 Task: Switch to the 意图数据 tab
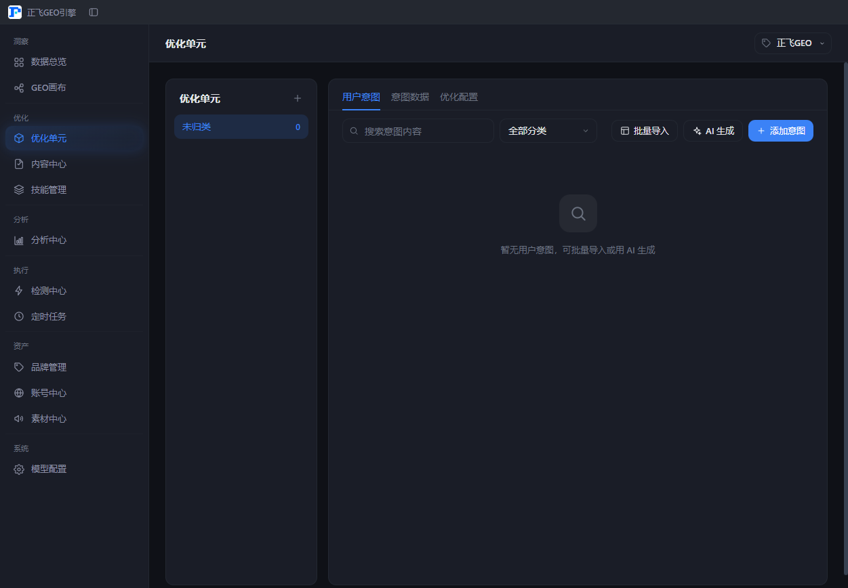tap(410, 97)
